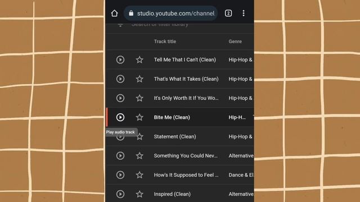Star the track Statement (Clean)
The height and width of the screenshot is (202, 360).
[x=139, y=136]
